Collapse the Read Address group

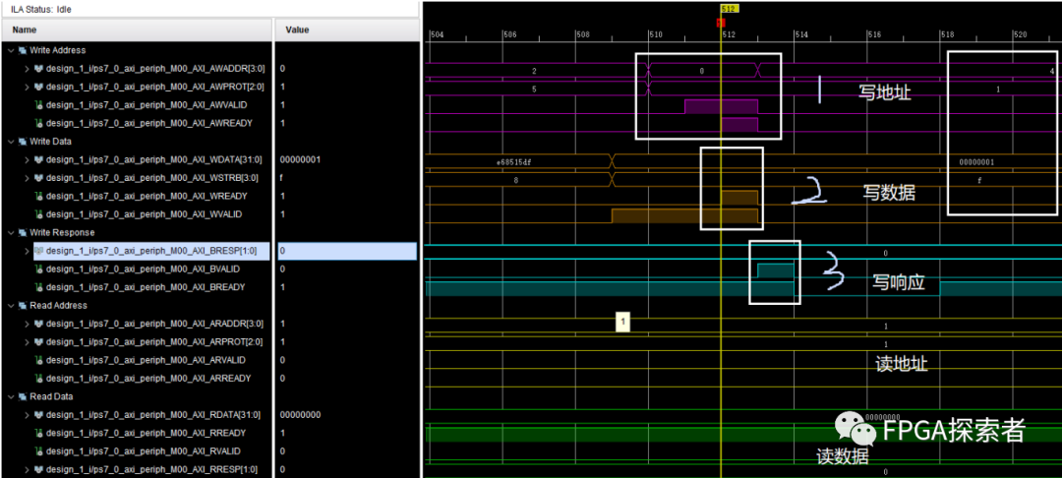coord(11,305)
